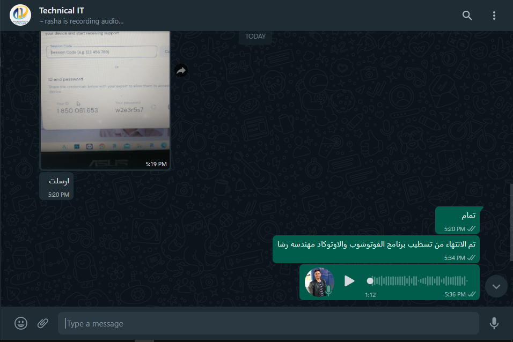This screenshot has height=342, width=513.
Task: Open the emoji picker
Action: (x=21, y=323)
